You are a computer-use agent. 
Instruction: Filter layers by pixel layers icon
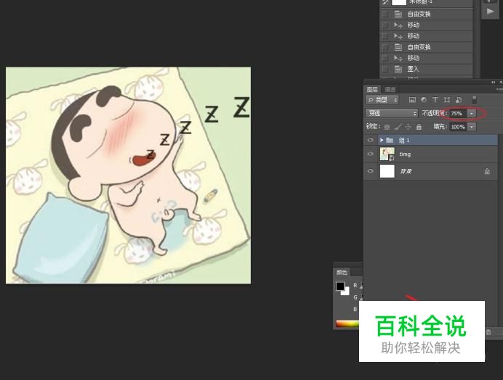(x=412, y=100)
